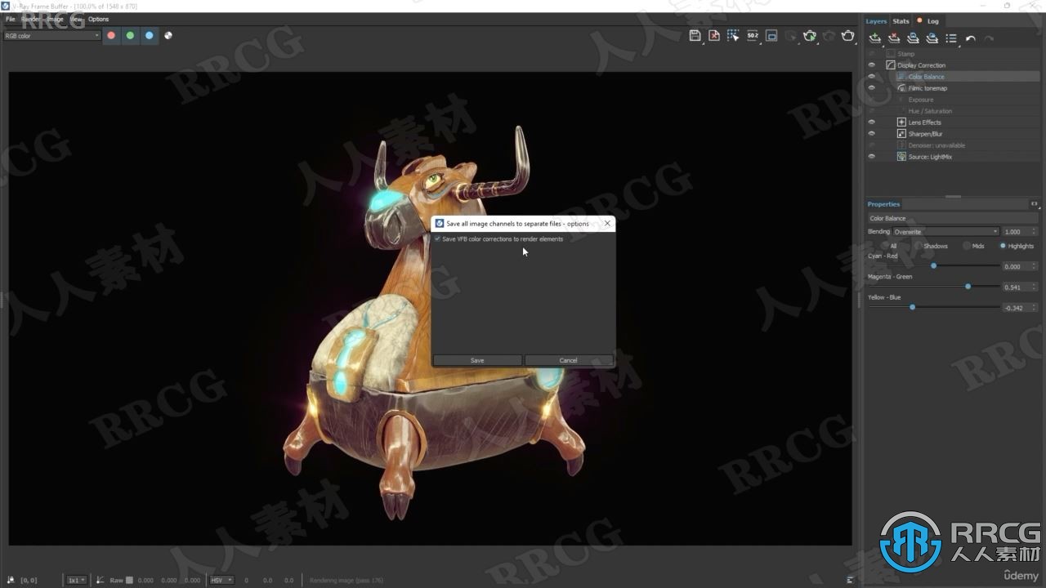Hide the Lens Effects layer via eye
The width and height of the screenshot is (1046, 588).
coord(871,122)
